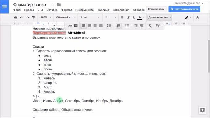The width and height of the screenshot is (210, 118).
Task: Open the text color picker
Action: (x=140, y=17)
